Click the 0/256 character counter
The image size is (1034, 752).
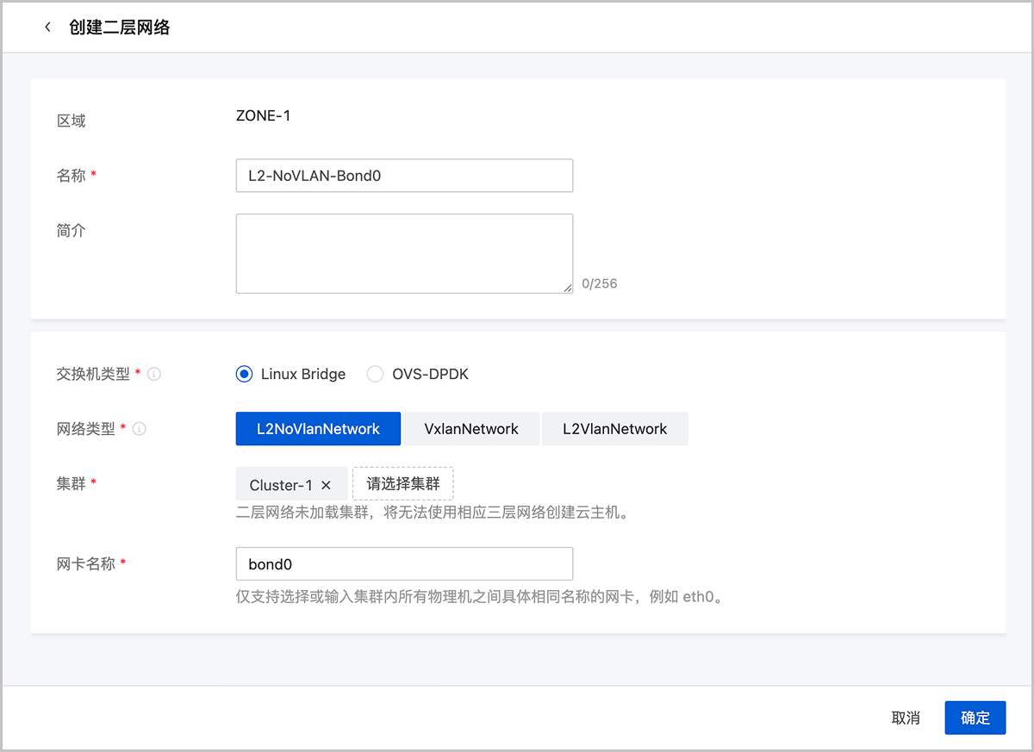[600, 283]
